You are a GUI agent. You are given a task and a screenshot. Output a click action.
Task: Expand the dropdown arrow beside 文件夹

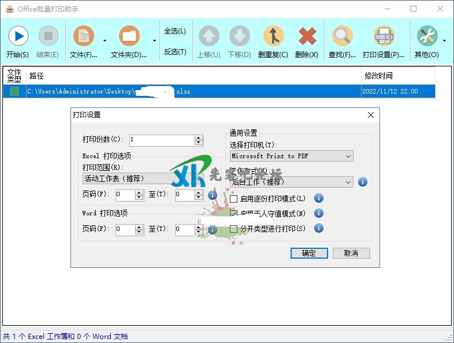coord(154,41)
